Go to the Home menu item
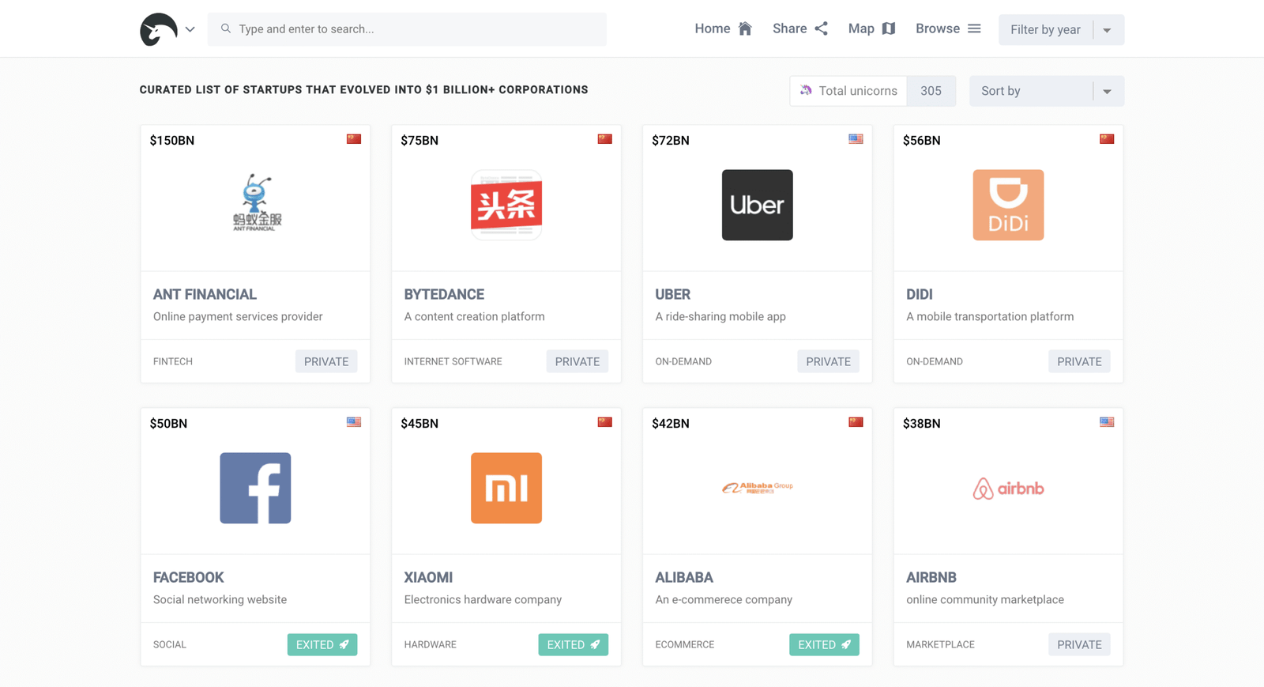This screenshot has width=1264, height=687. (x=722, y=28)
